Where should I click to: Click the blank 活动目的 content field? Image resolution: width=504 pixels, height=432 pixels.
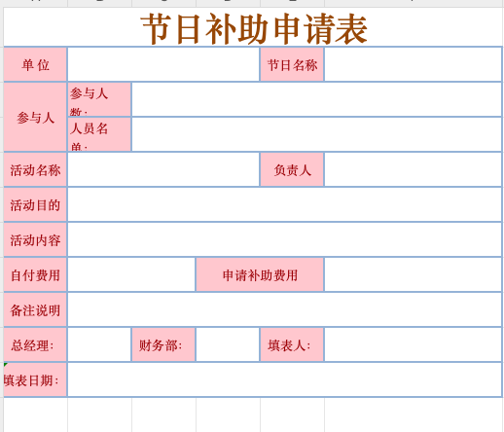tap(285, 204)
